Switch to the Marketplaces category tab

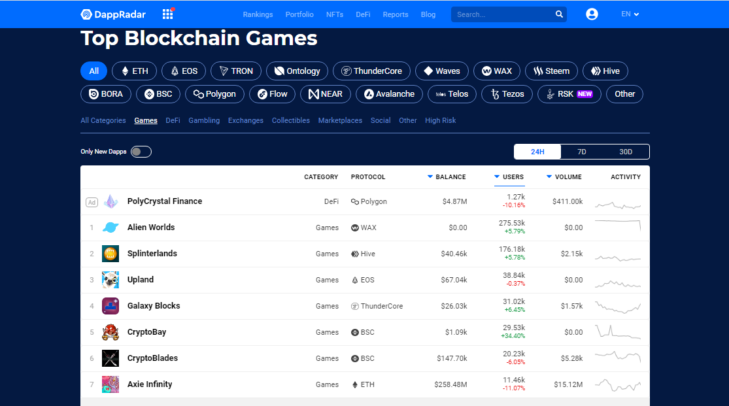click(340, 120)
